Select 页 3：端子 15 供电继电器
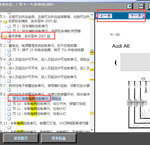The width and height of the screenshot is (150, 145). pos(48,50)
